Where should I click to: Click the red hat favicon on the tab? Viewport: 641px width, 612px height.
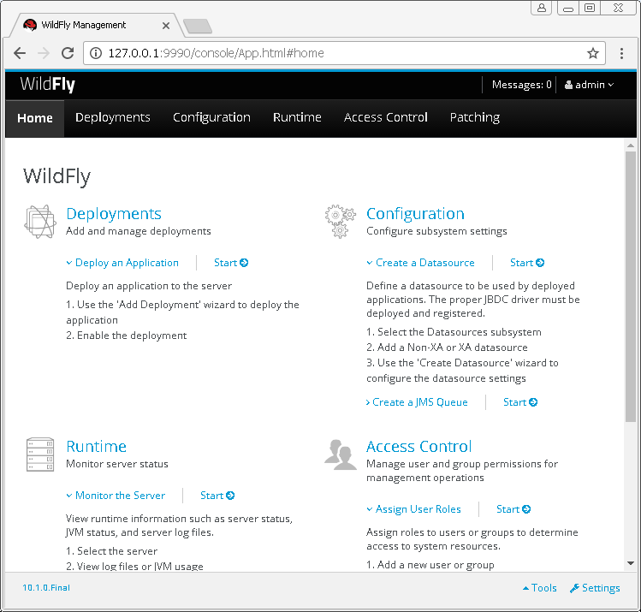(x=30, y=26)
